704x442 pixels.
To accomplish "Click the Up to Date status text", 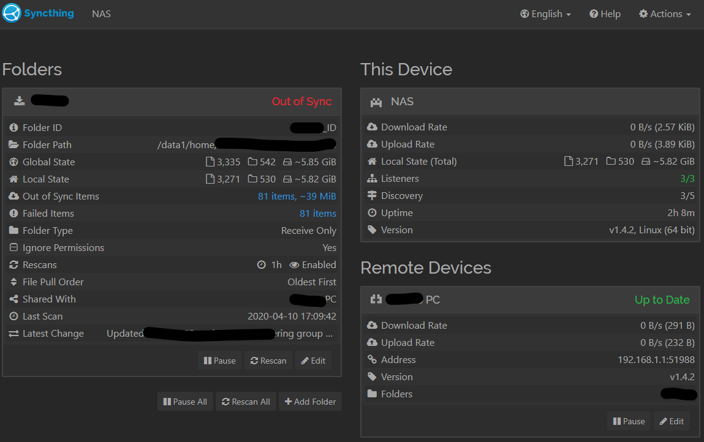I will (662, 300).
